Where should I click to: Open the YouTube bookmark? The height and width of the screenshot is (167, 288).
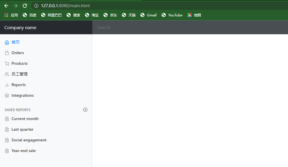pos(172,15)
